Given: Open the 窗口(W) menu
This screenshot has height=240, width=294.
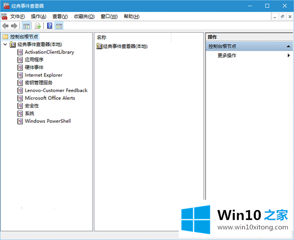Looking at the screenshot, I should (109, 17).
